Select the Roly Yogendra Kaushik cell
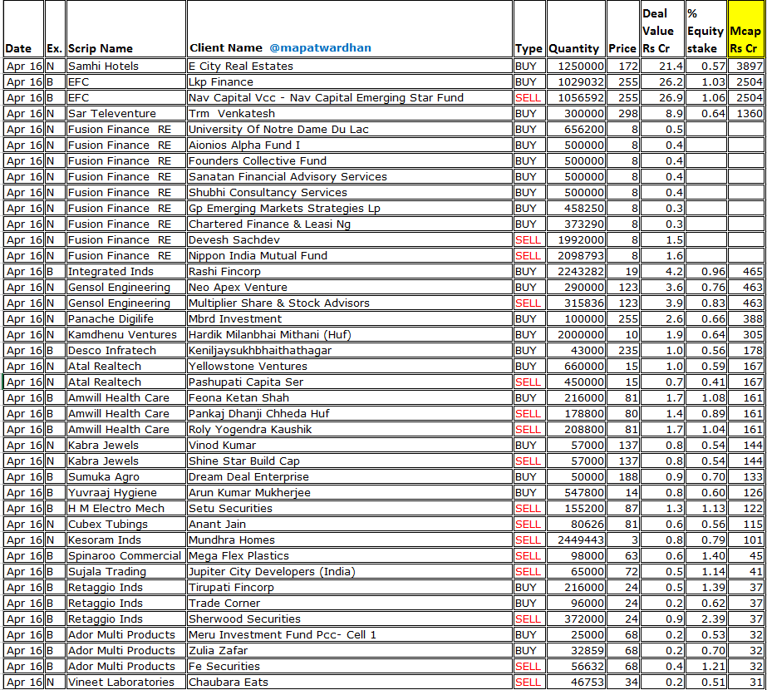 [x=350, y=429]
